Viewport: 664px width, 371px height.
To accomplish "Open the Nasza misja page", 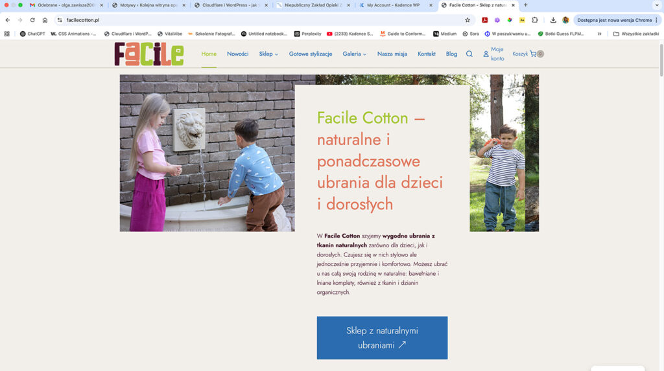I will coord(392,54).
